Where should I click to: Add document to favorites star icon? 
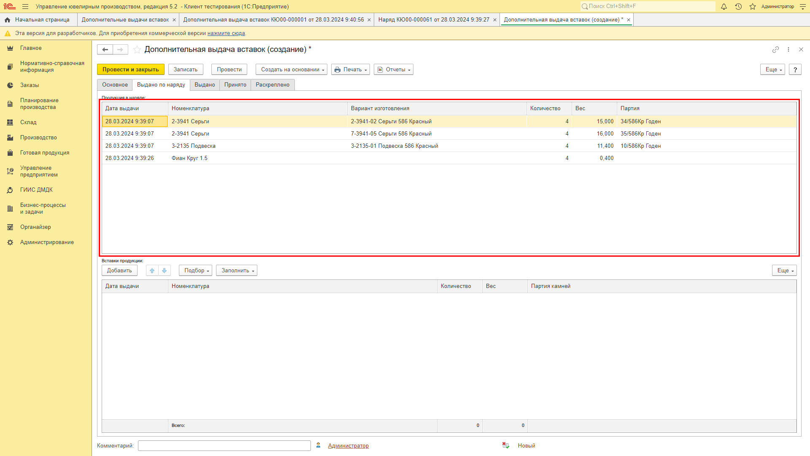pos(137,49)
